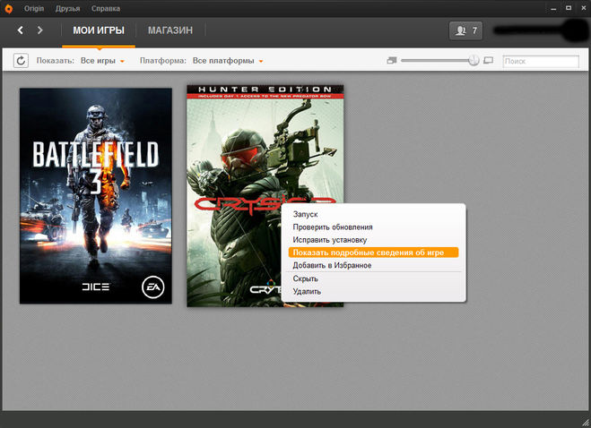Click the large tiles icon right of slider

[x=488, y=60]
